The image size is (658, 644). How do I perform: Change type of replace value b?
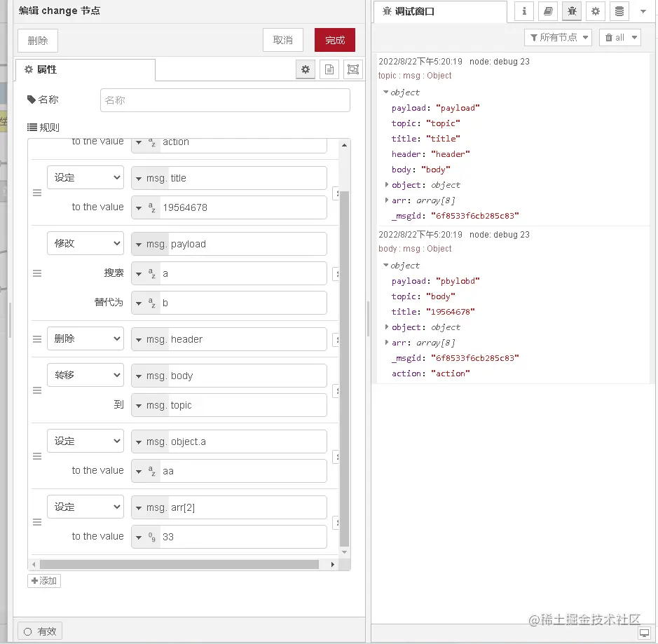click(146, 303)
